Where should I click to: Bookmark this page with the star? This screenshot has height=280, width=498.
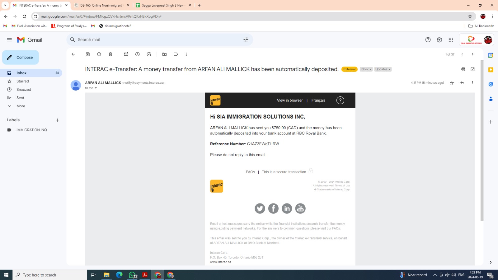[x=470, y=16]
